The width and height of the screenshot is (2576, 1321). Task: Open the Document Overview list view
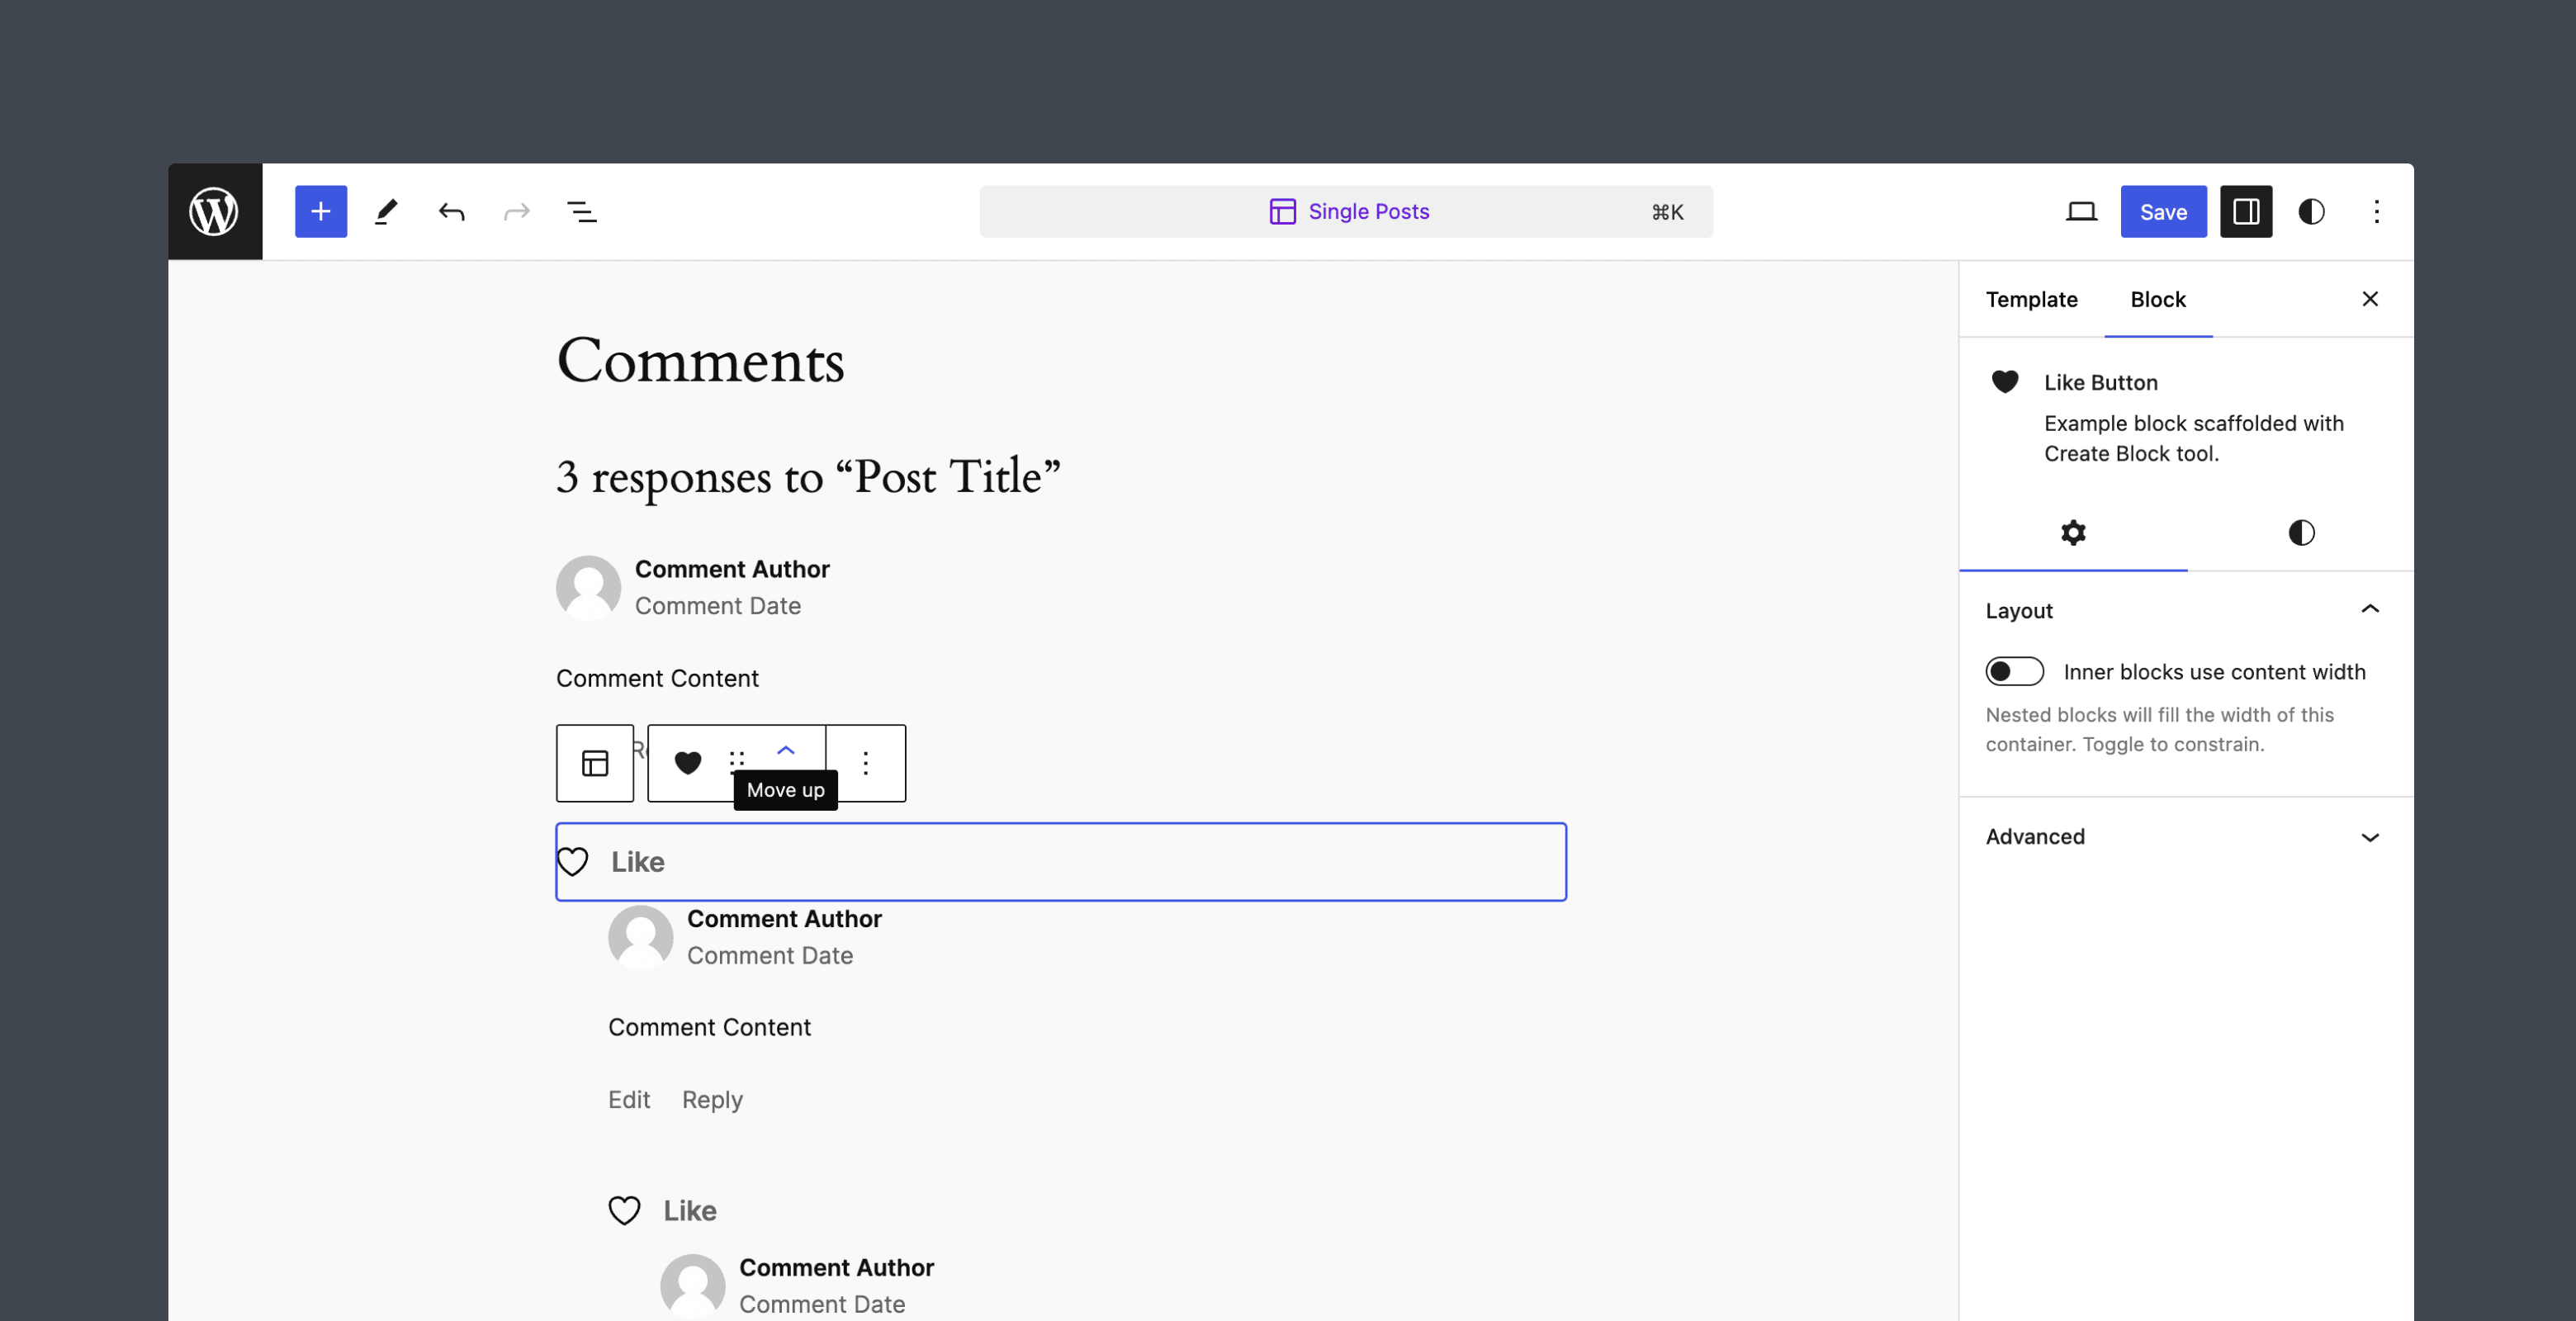(x=582, y=211)
